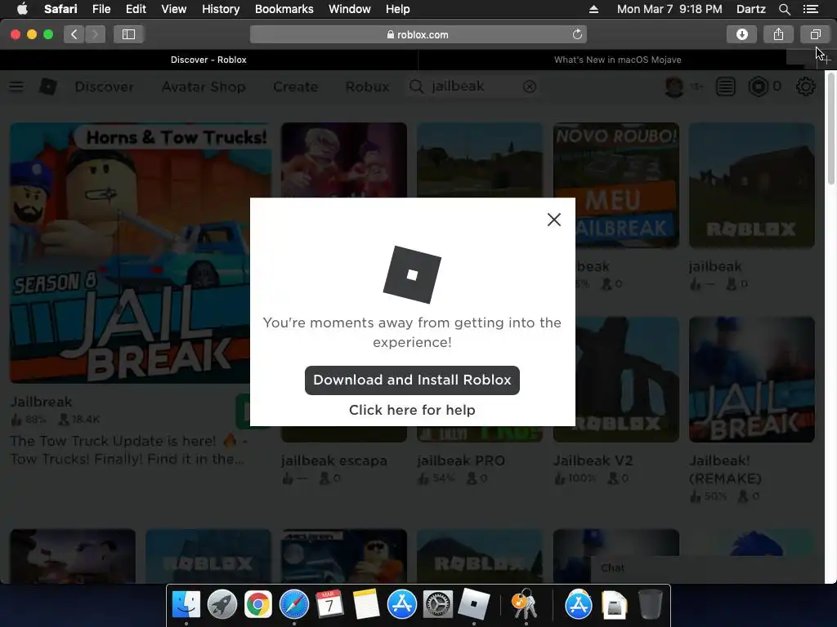837x627 pixels.
Task: Click Download and Install Roblox button
Action: (412, 380)
